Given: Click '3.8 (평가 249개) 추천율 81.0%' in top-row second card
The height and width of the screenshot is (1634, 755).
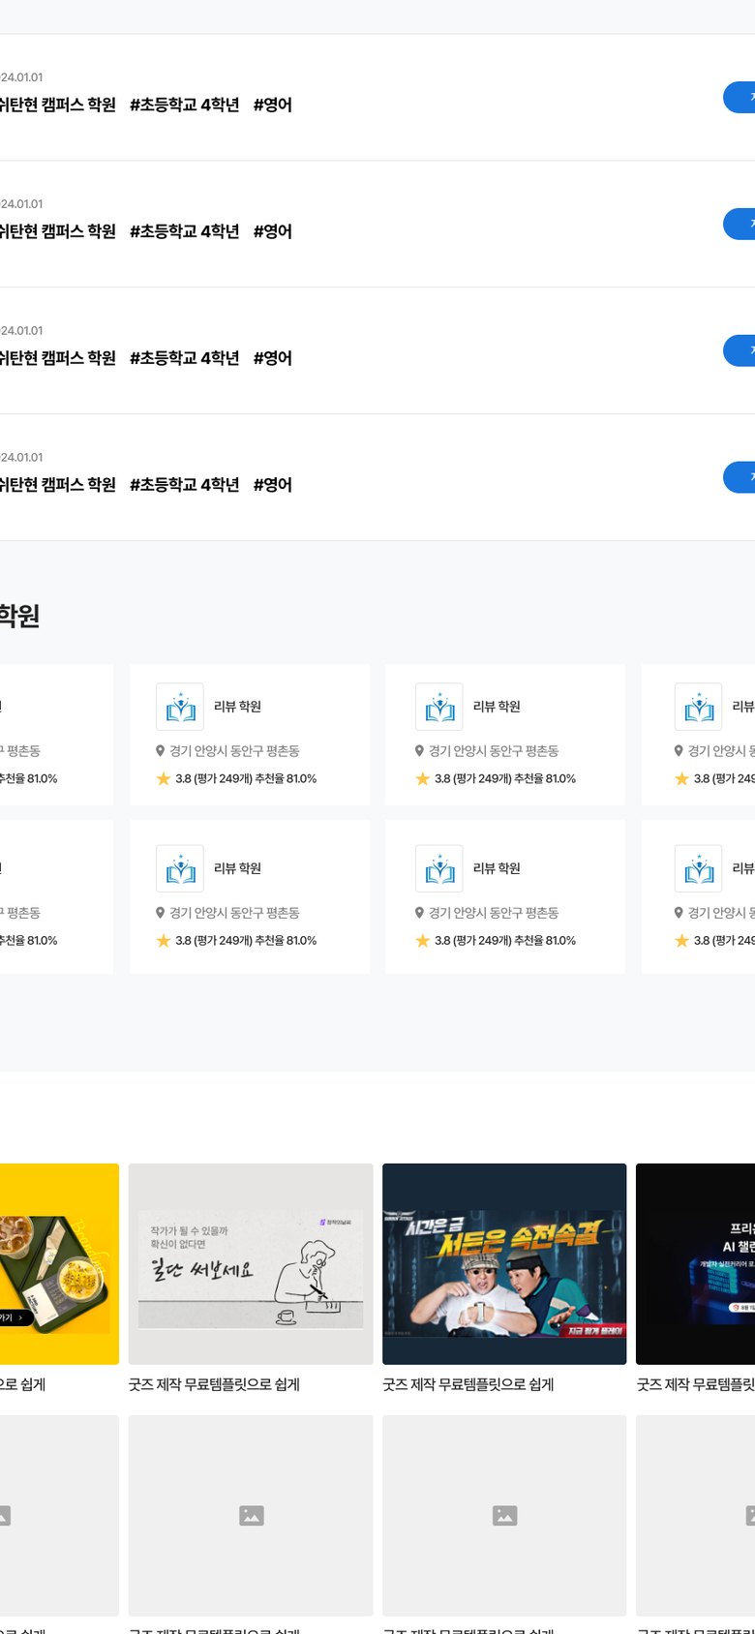Looking at the screenshot, I should 246,779.
